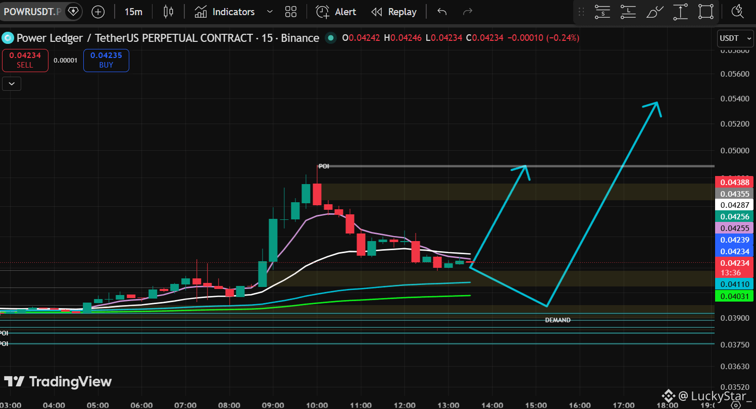Select the Long Position tool
756x409 pixels.
[x=628, y=12]
